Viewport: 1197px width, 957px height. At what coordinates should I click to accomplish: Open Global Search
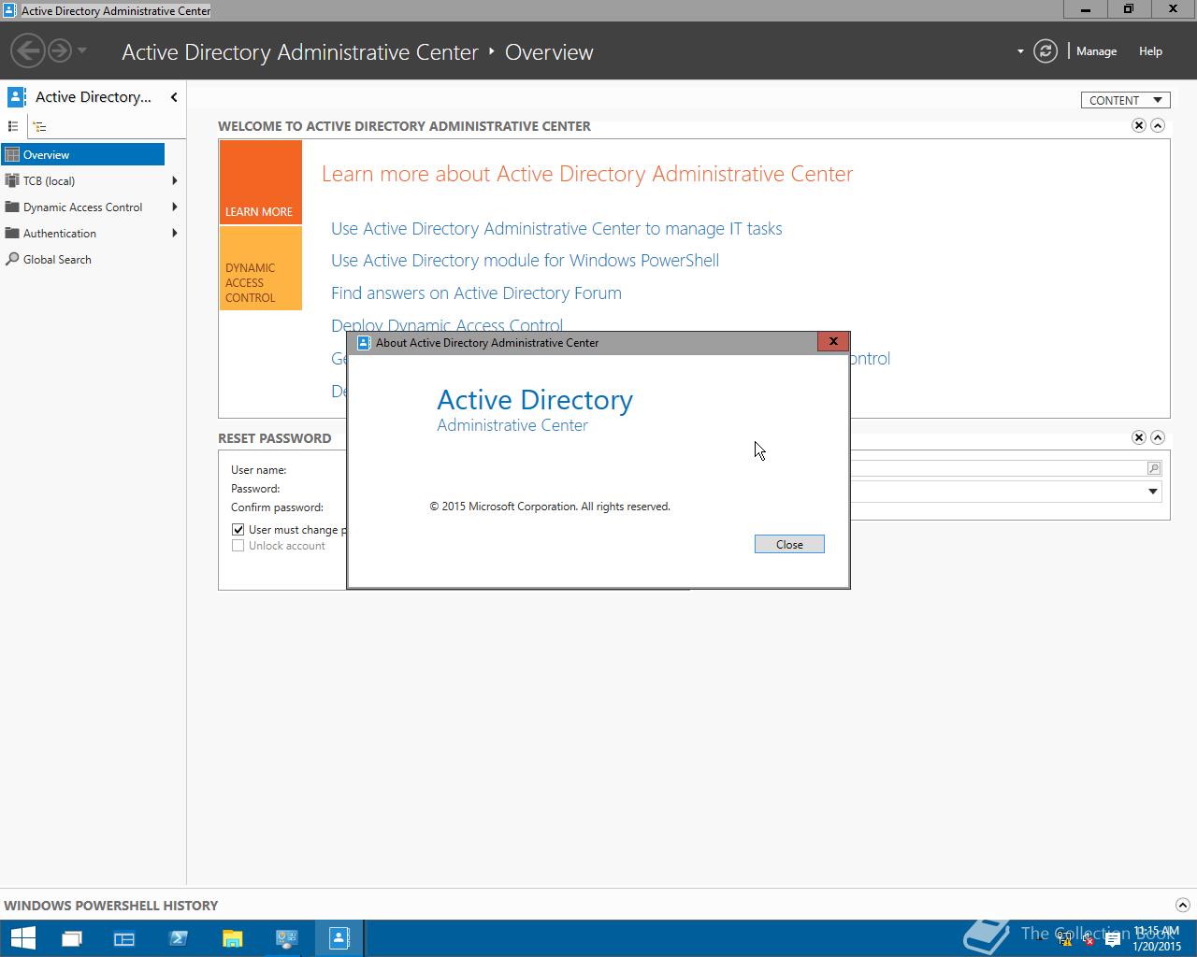[x=57, y=259]
